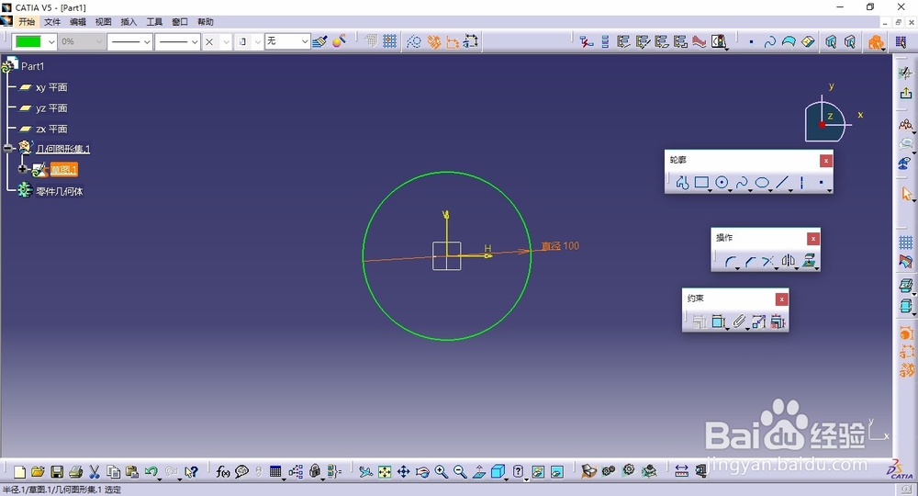The image size is (918, 496).
Task: Open a file with the folder icon
Action: (x=38, y=472)
